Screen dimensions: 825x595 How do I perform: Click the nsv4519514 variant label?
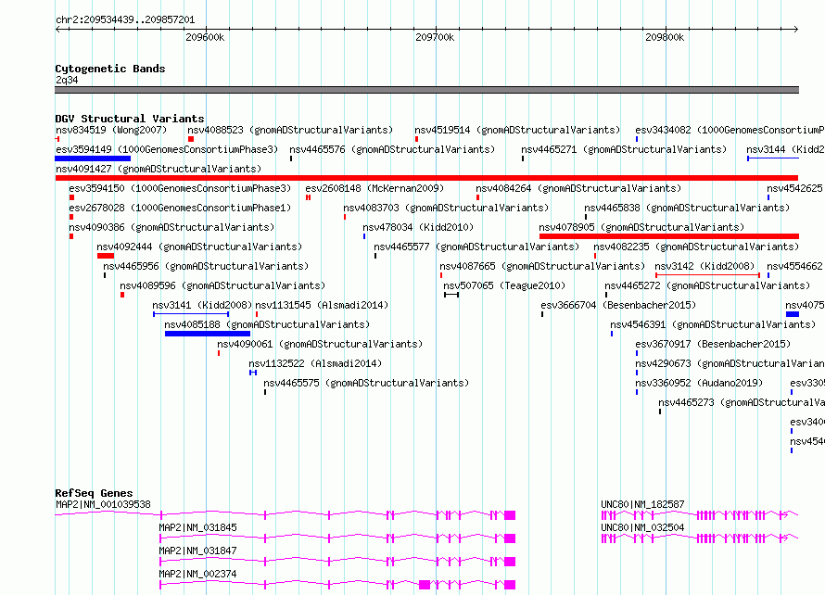point(517,130)
